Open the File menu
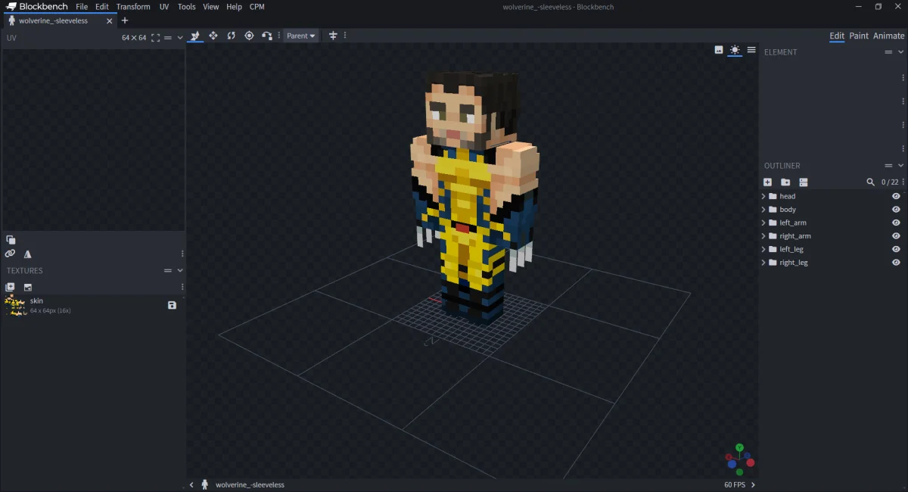The image size is (908, 492). pos(82,7)
